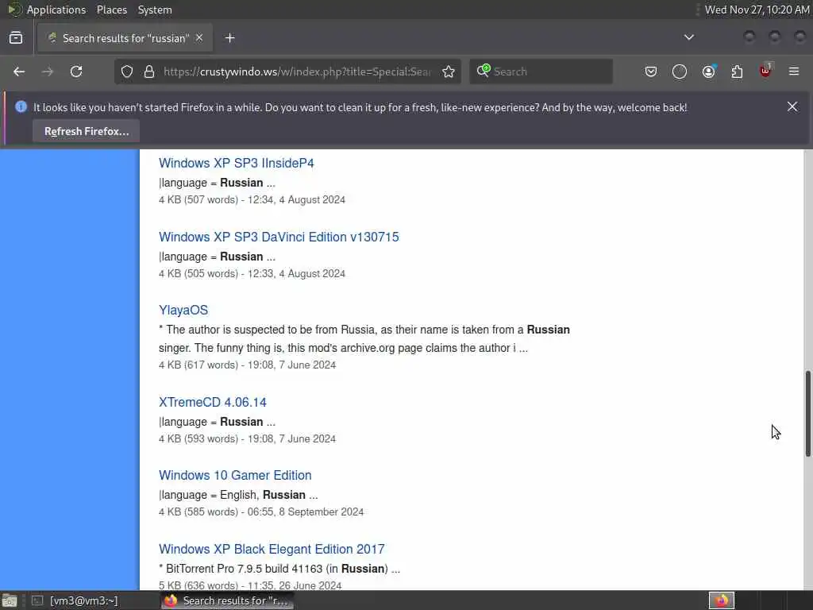The width and height of the screenshot is (813, 610).
Task: Click the Firefox workspace switcher thumbnail
Action: pyautogui.click(x=721, y=600)
